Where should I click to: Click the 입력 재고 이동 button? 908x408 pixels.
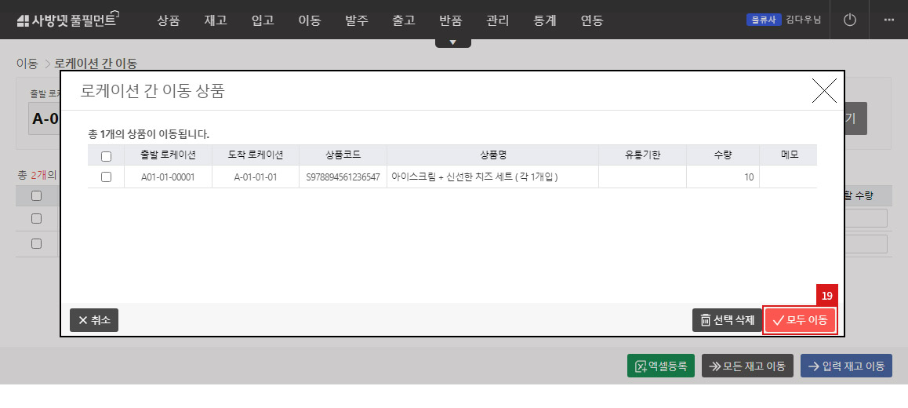(x=847, y=366)
